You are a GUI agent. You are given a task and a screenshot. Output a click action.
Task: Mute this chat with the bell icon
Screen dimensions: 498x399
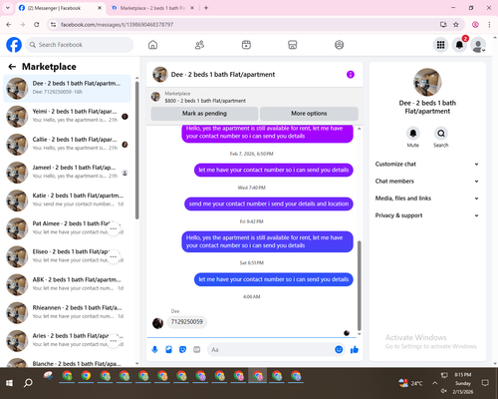(413, 134)
